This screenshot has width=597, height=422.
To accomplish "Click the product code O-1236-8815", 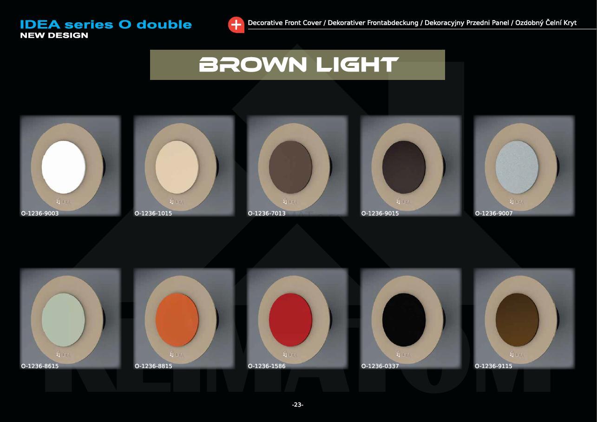I will [153, 366].
